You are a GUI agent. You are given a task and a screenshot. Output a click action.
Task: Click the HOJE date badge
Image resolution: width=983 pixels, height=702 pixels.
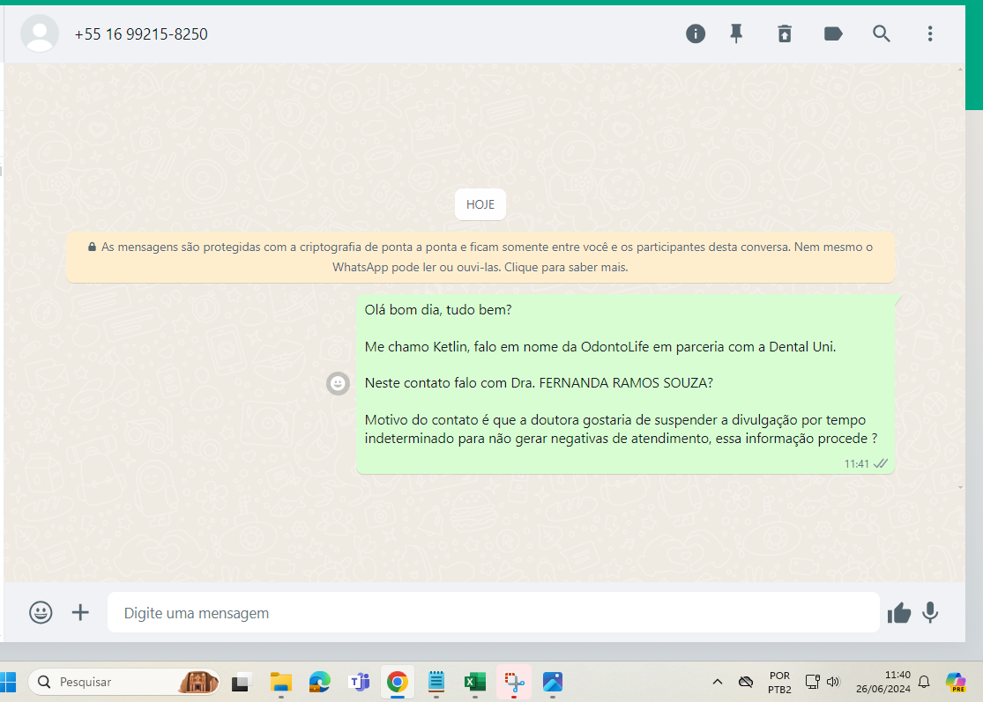pos(480,204)
